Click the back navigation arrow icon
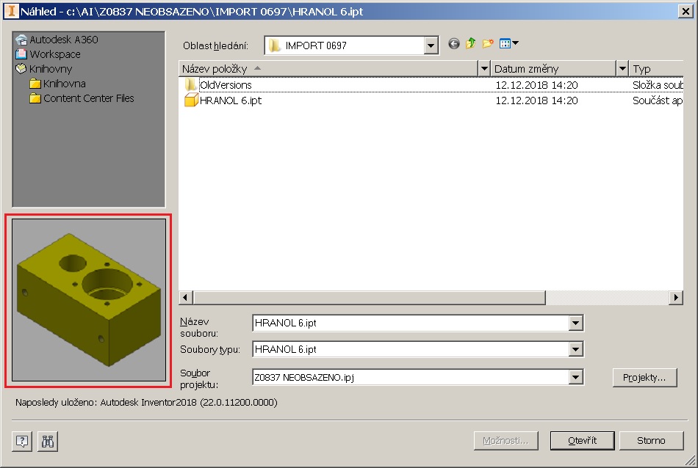This screenshot has width=698, height=468. [x=454, y=44]
